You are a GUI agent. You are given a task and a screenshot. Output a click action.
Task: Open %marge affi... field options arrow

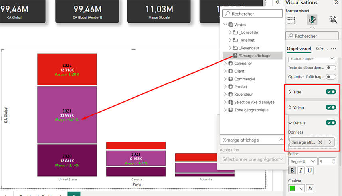(x=330, y=142)
